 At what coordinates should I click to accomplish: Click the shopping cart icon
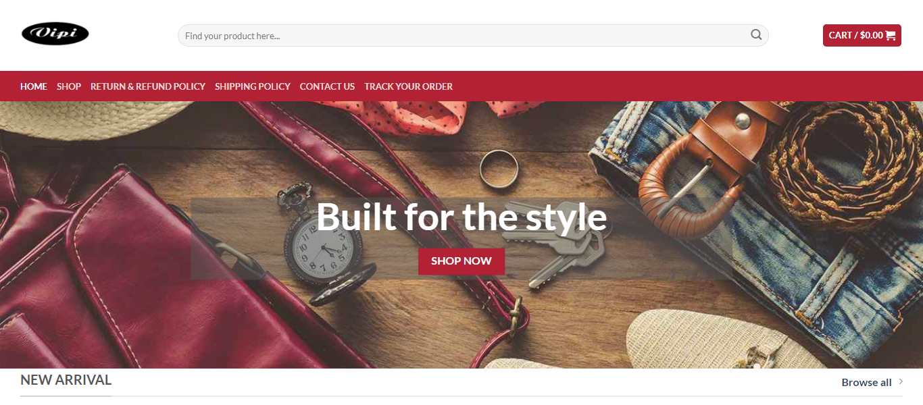pyautogui.click(x=891, y=36)
